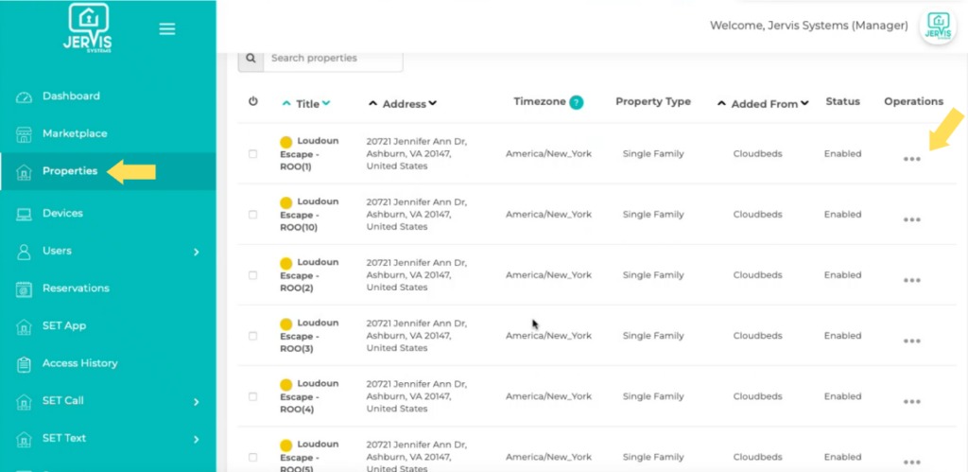Expand the Users submenu chevron

(197, 252)
